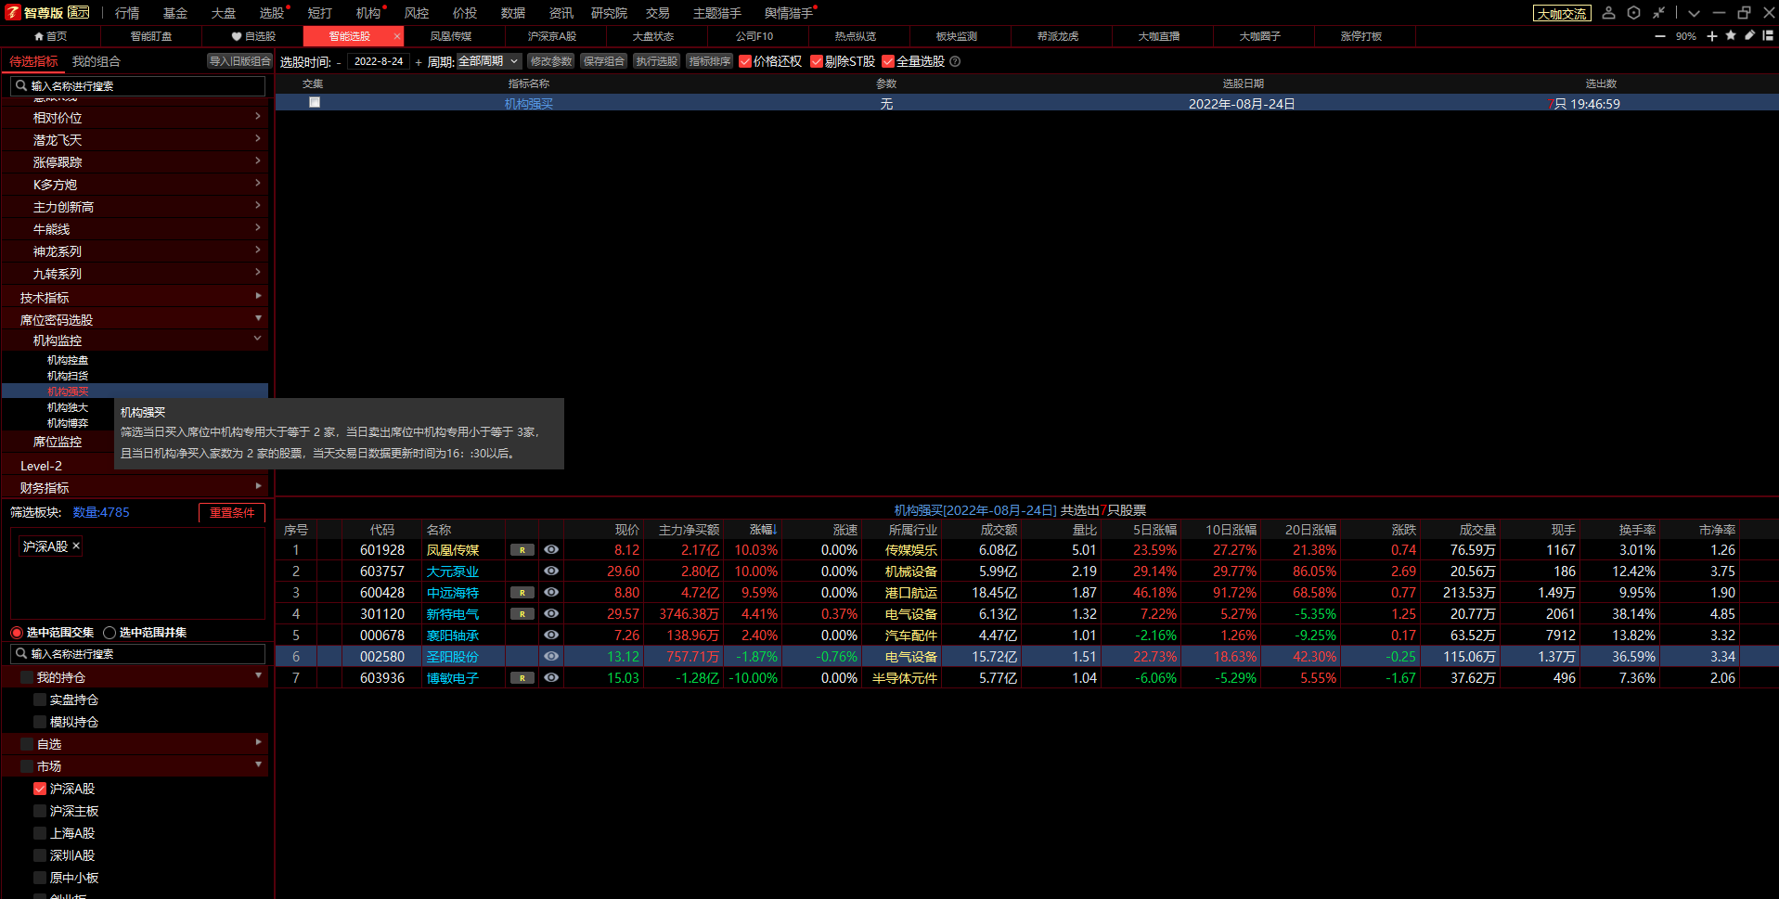Toggle the 价格还权 checkbox

[x=745, y=61]
